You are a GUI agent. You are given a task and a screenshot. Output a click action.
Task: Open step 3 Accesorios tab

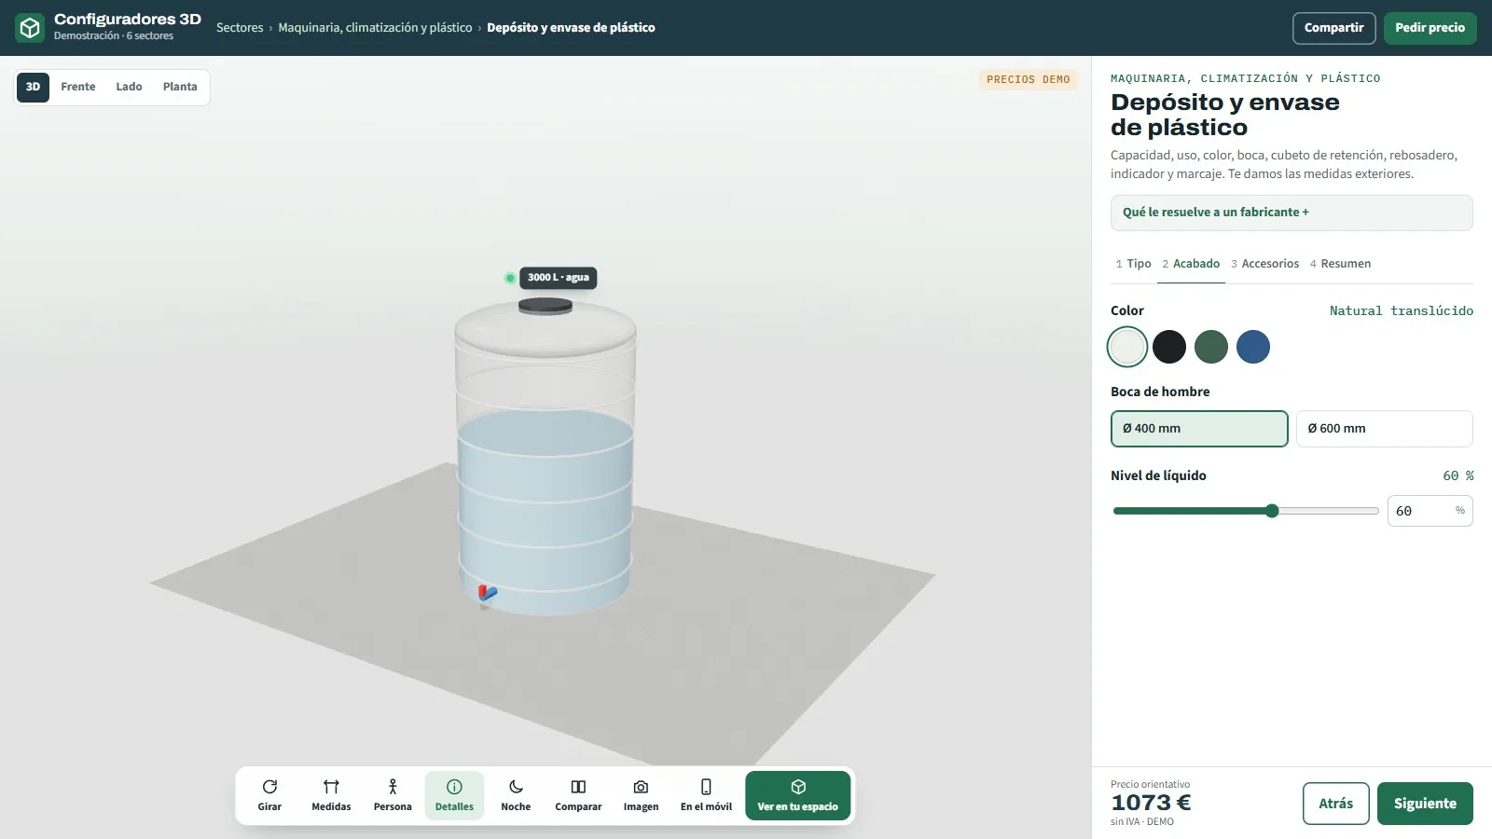1264,264
